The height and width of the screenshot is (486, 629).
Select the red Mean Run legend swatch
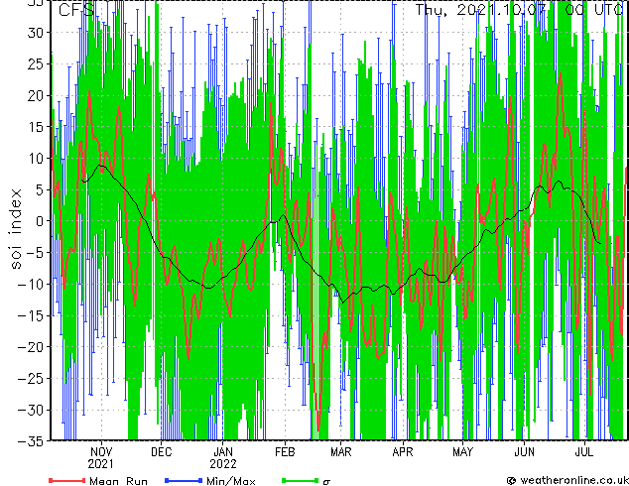point(66,480)
